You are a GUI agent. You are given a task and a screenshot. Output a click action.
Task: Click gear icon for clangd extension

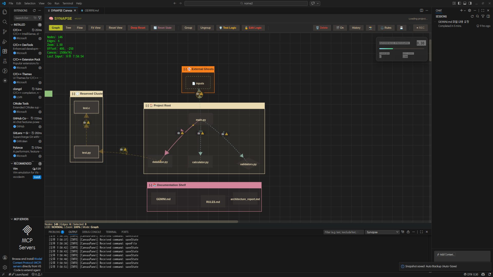tap(40, 97)
